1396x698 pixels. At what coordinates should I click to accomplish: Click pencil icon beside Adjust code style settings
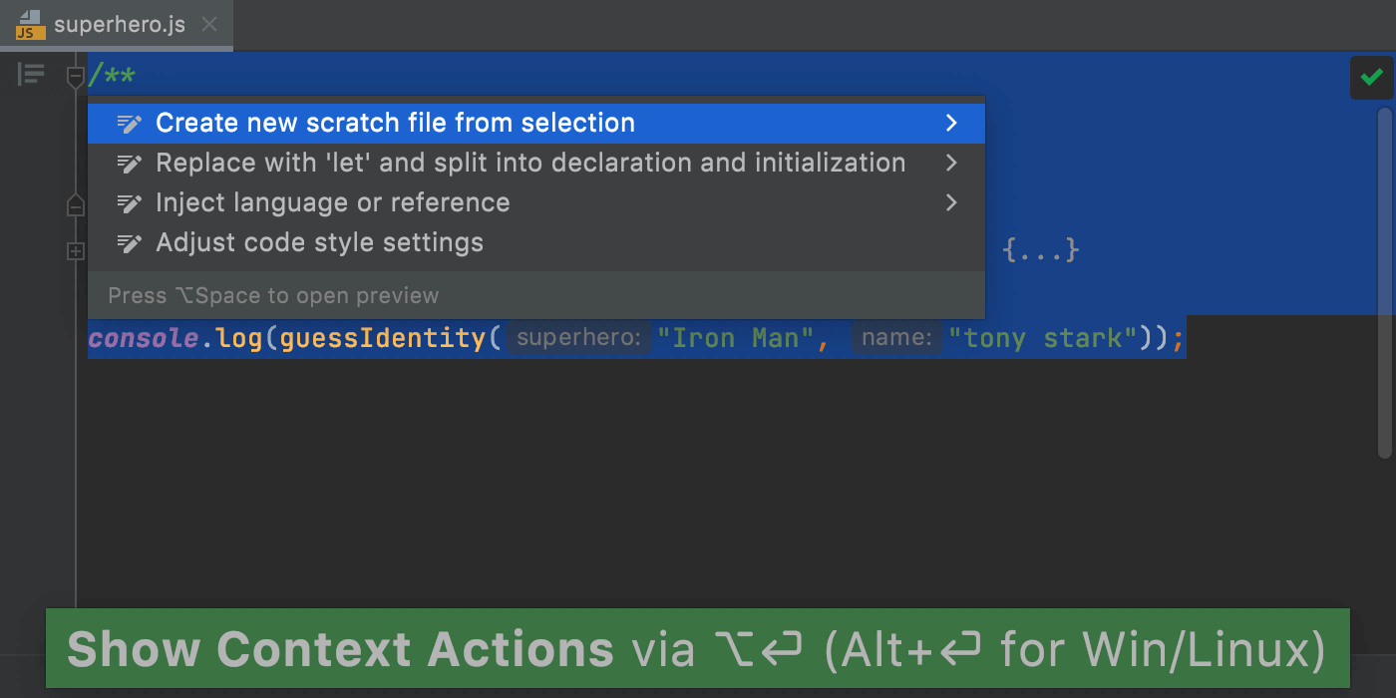(130, 243)
